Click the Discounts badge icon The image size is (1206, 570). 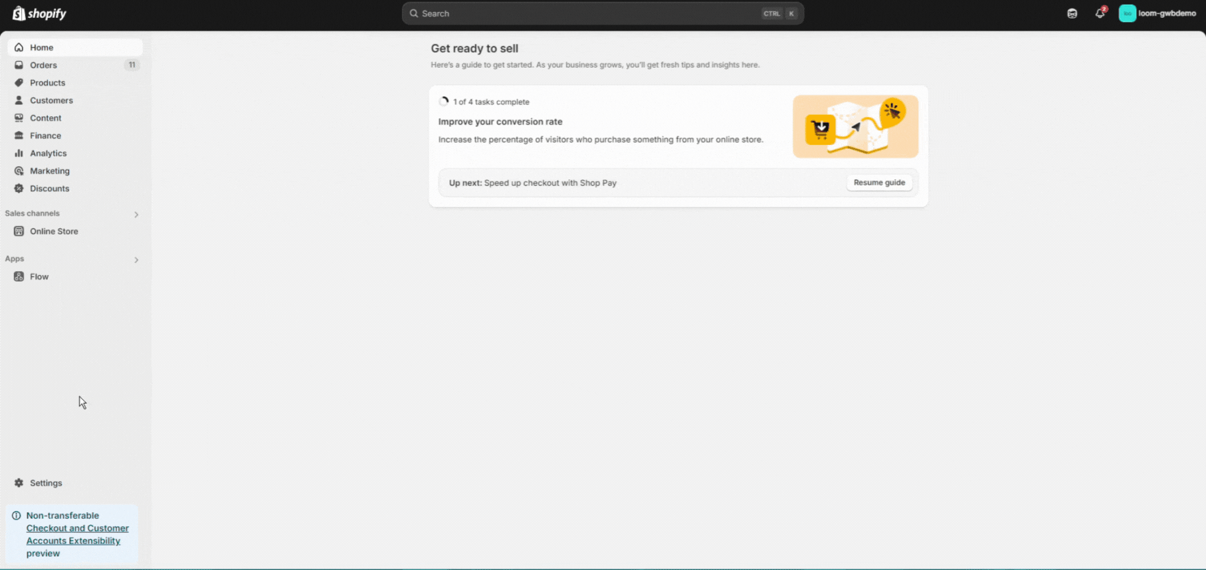[x=19, y=188]
